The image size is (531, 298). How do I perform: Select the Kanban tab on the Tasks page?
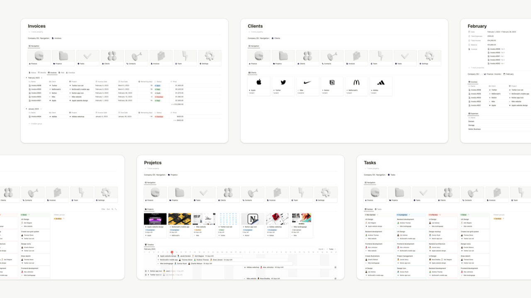point(369,209)
